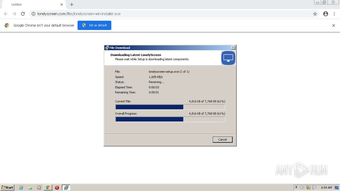This screenshot has height=191, width=340.
Task: Click the Downloading Latest LonelyScreen heading
Action: [x=136, y=55]
